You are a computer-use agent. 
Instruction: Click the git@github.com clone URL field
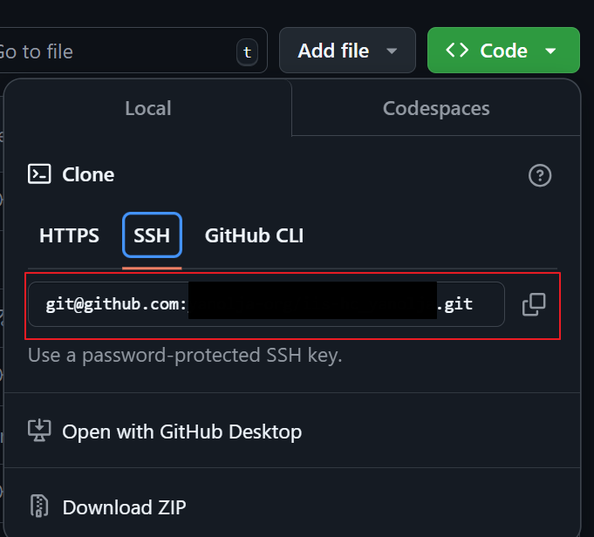266,304
